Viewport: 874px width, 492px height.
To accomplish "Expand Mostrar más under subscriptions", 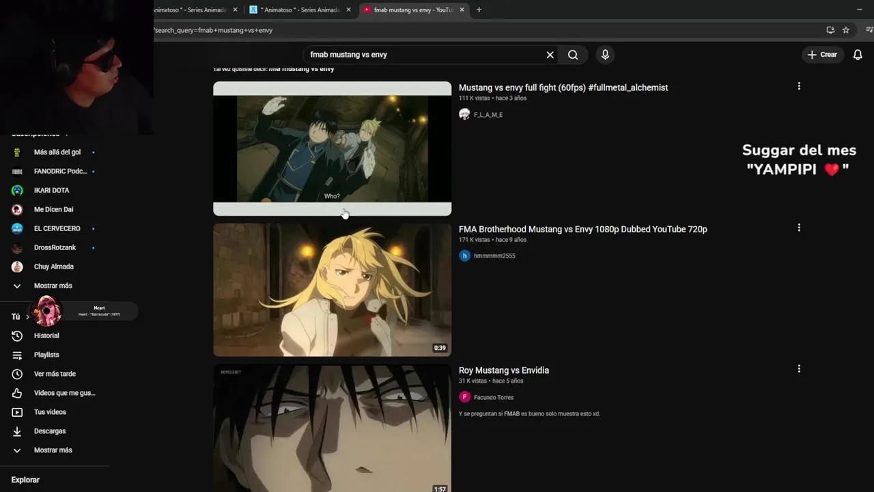I will click(x=55, y=286).
